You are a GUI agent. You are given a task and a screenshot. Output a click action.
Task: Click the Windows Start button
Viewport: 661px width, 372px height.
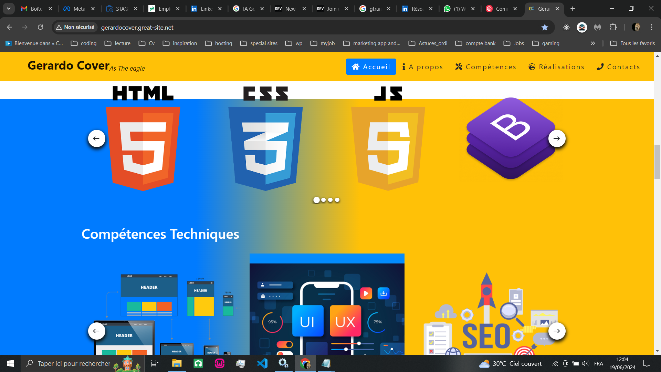(10, 363)
